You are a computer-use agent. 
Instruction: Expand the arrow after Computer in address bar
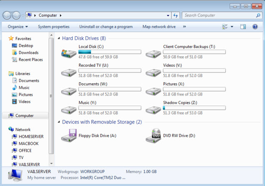(x=60, y=15)
